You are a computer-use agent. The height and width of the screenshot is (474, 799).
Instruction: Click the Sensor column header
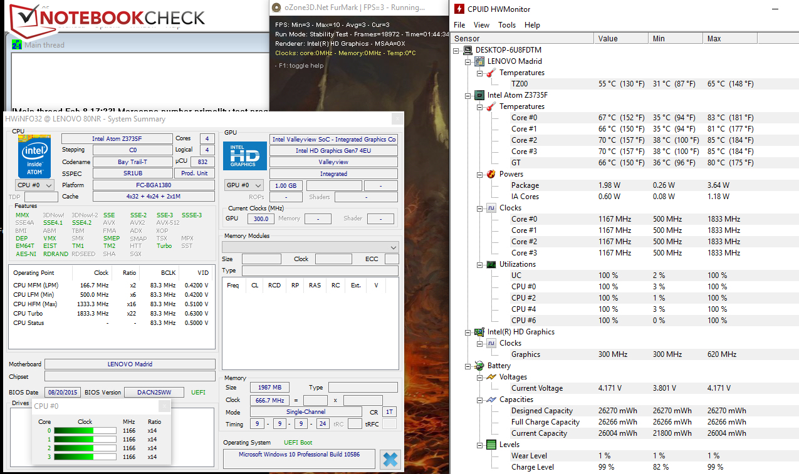[x=523, y=38]
